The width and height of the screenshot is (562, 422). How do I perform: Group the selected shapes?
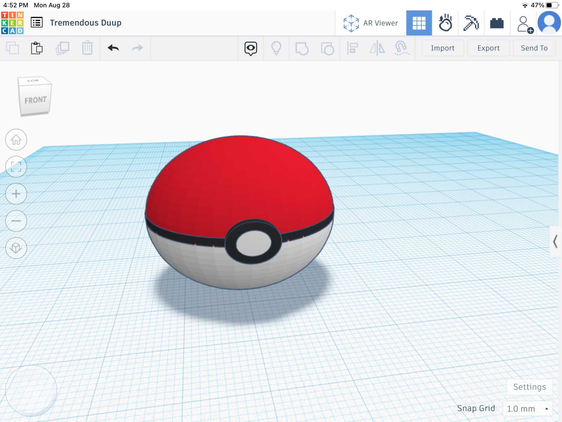pos(302,48)
